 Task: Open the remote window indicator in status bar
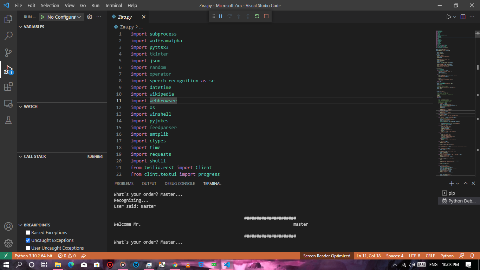pos(6,256)
